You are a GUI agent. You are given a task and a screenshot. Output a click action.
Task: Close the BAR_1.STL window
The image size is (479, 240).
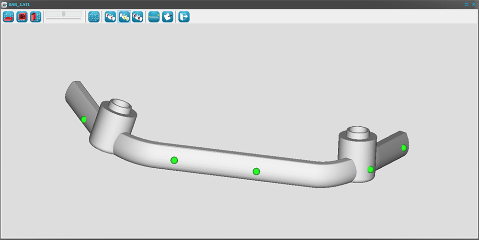[474, 4]
